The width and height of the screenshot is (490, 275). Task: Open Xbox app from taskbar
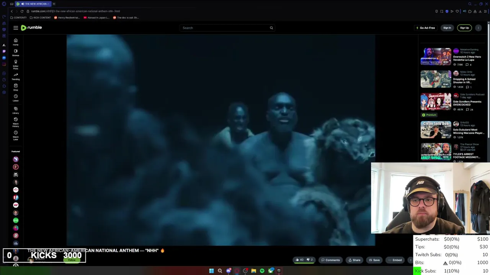[x=271, y=271]
